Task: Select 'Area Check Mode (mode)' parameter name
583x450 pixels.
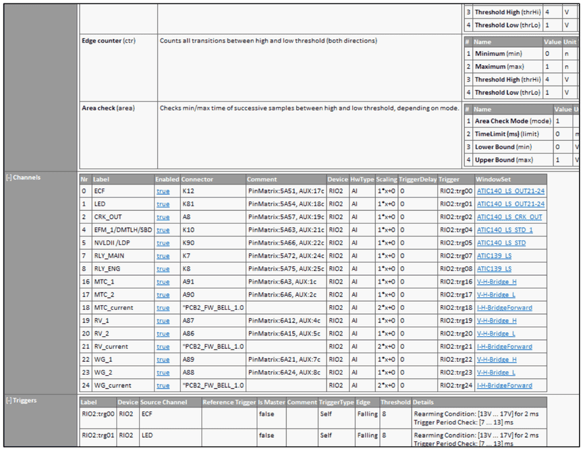Action: (513, 121)
